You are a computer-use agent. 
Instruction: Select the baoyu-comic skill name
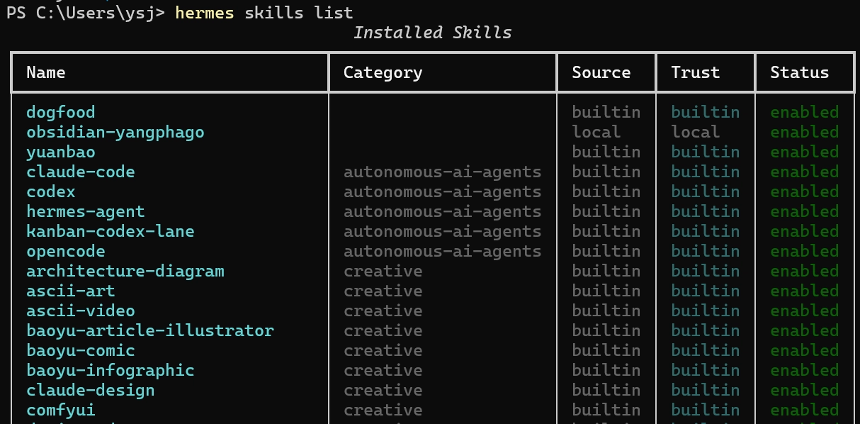81,351
